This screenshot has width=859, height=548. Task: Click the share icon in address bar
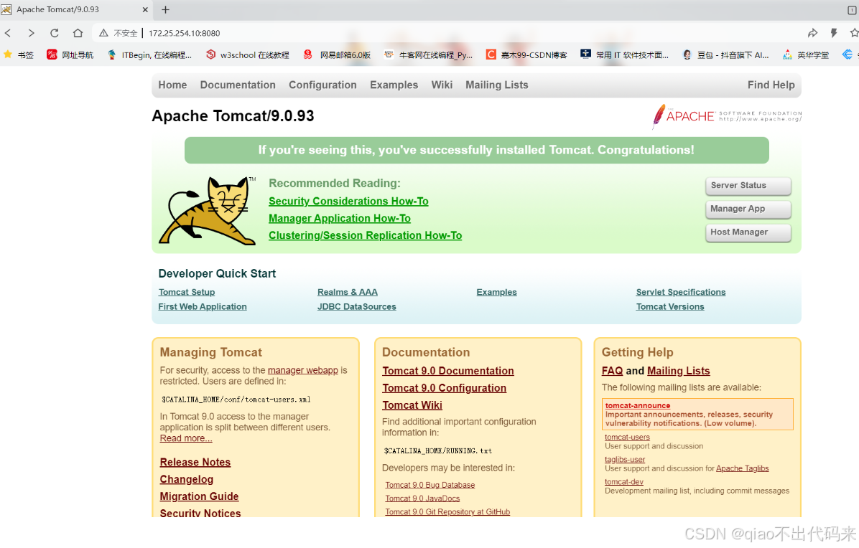pyautogui.click(x=812, y=33)
